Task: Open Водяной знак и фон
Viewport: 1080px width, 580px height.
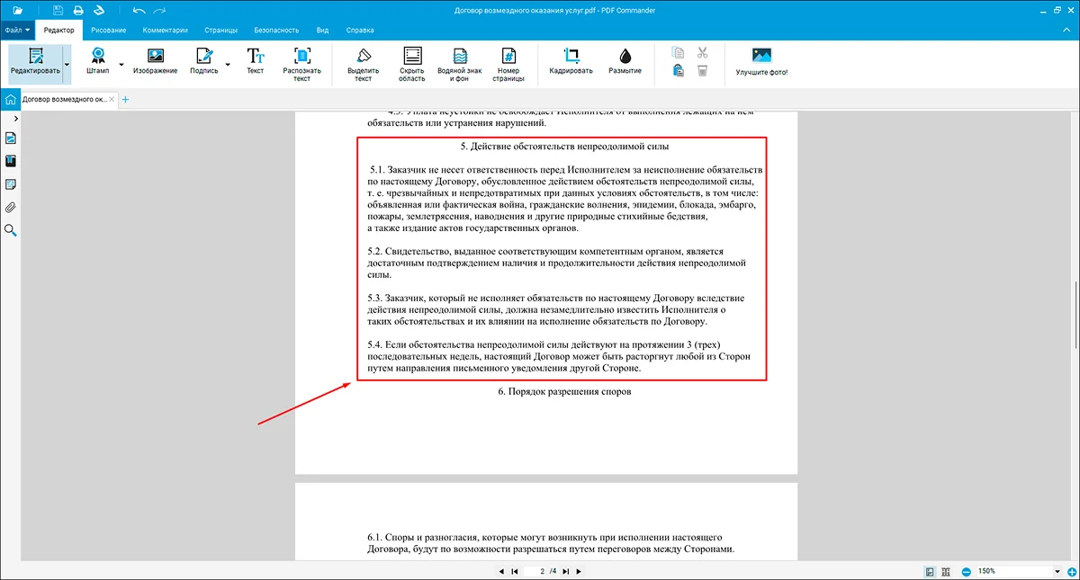Action: [459, 65]
